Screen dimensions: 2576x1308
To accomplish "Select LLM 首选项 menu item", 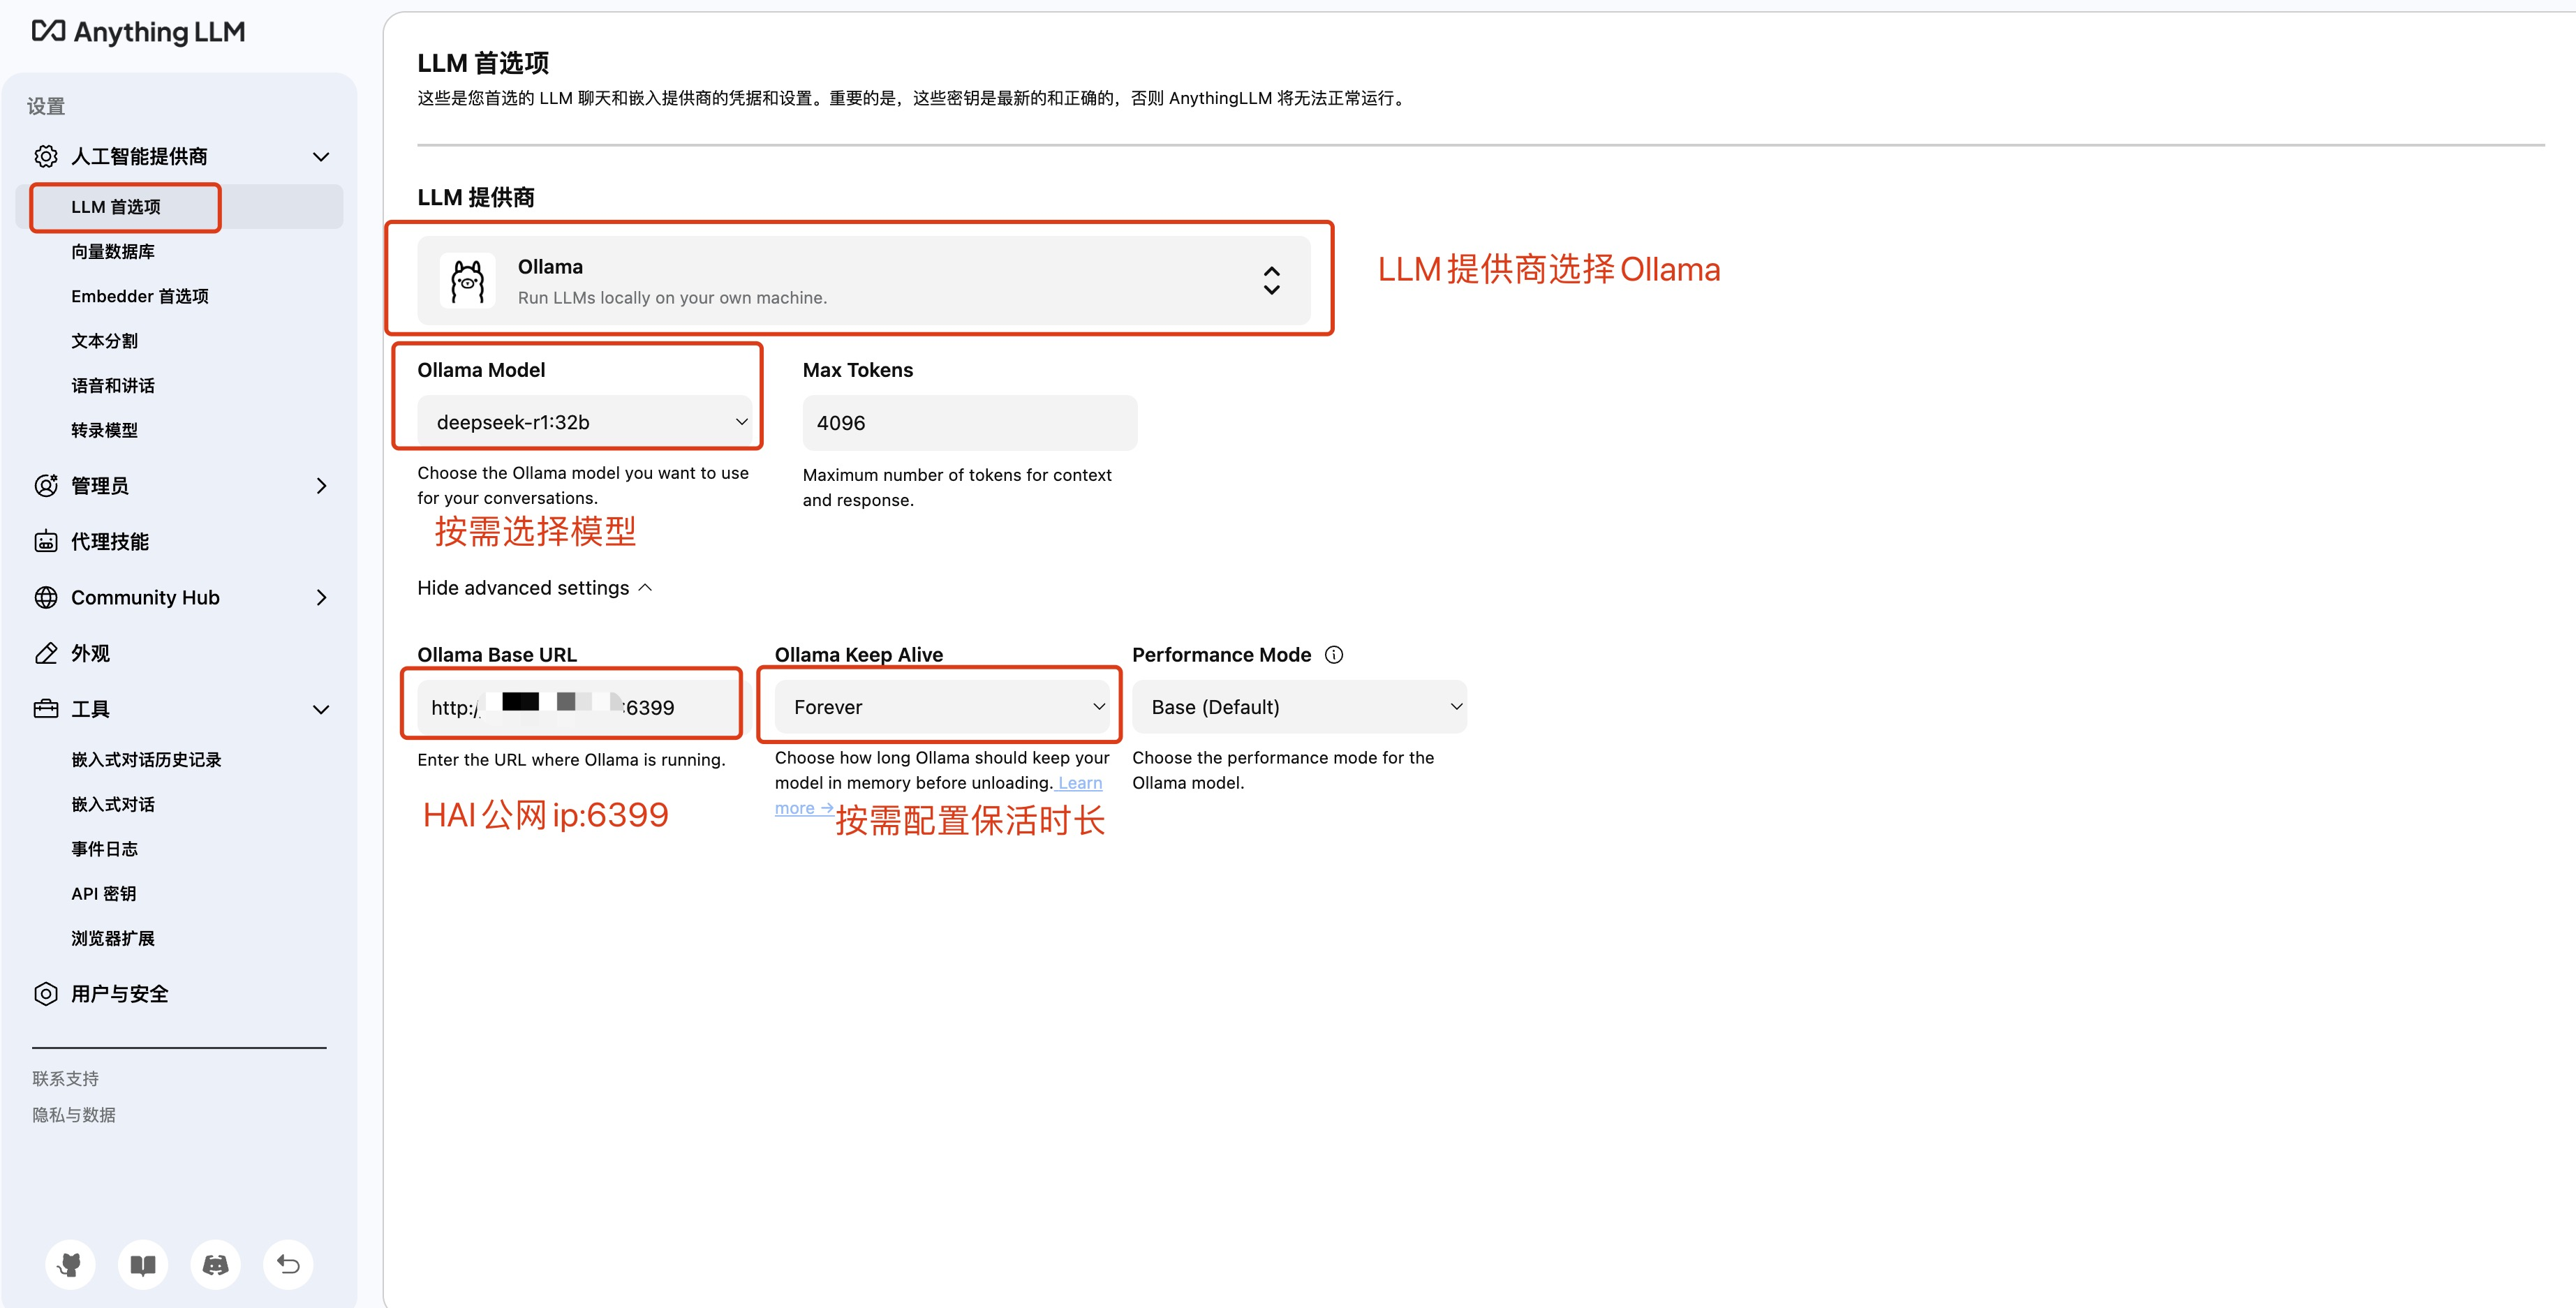I will pos(180,207).
